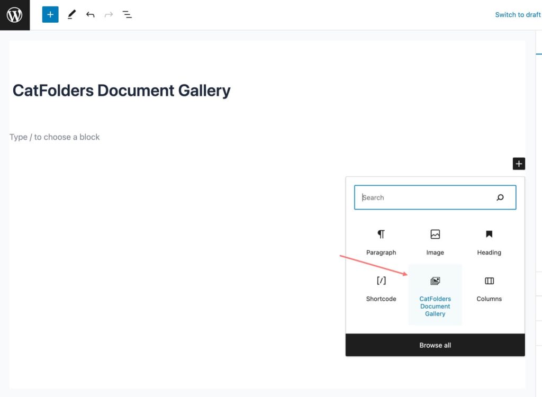Select the Columns block icon
542x397 pixels.
tap(488, 281)
